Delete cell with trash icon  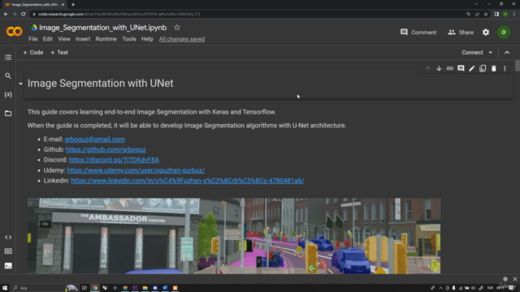[493, 68]
